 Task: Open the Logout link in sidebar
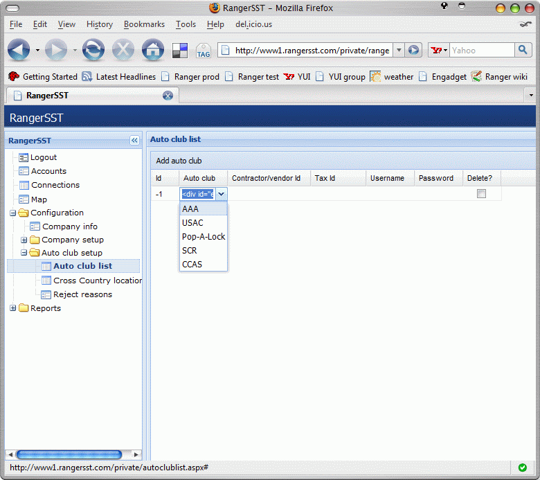[43, 157]
